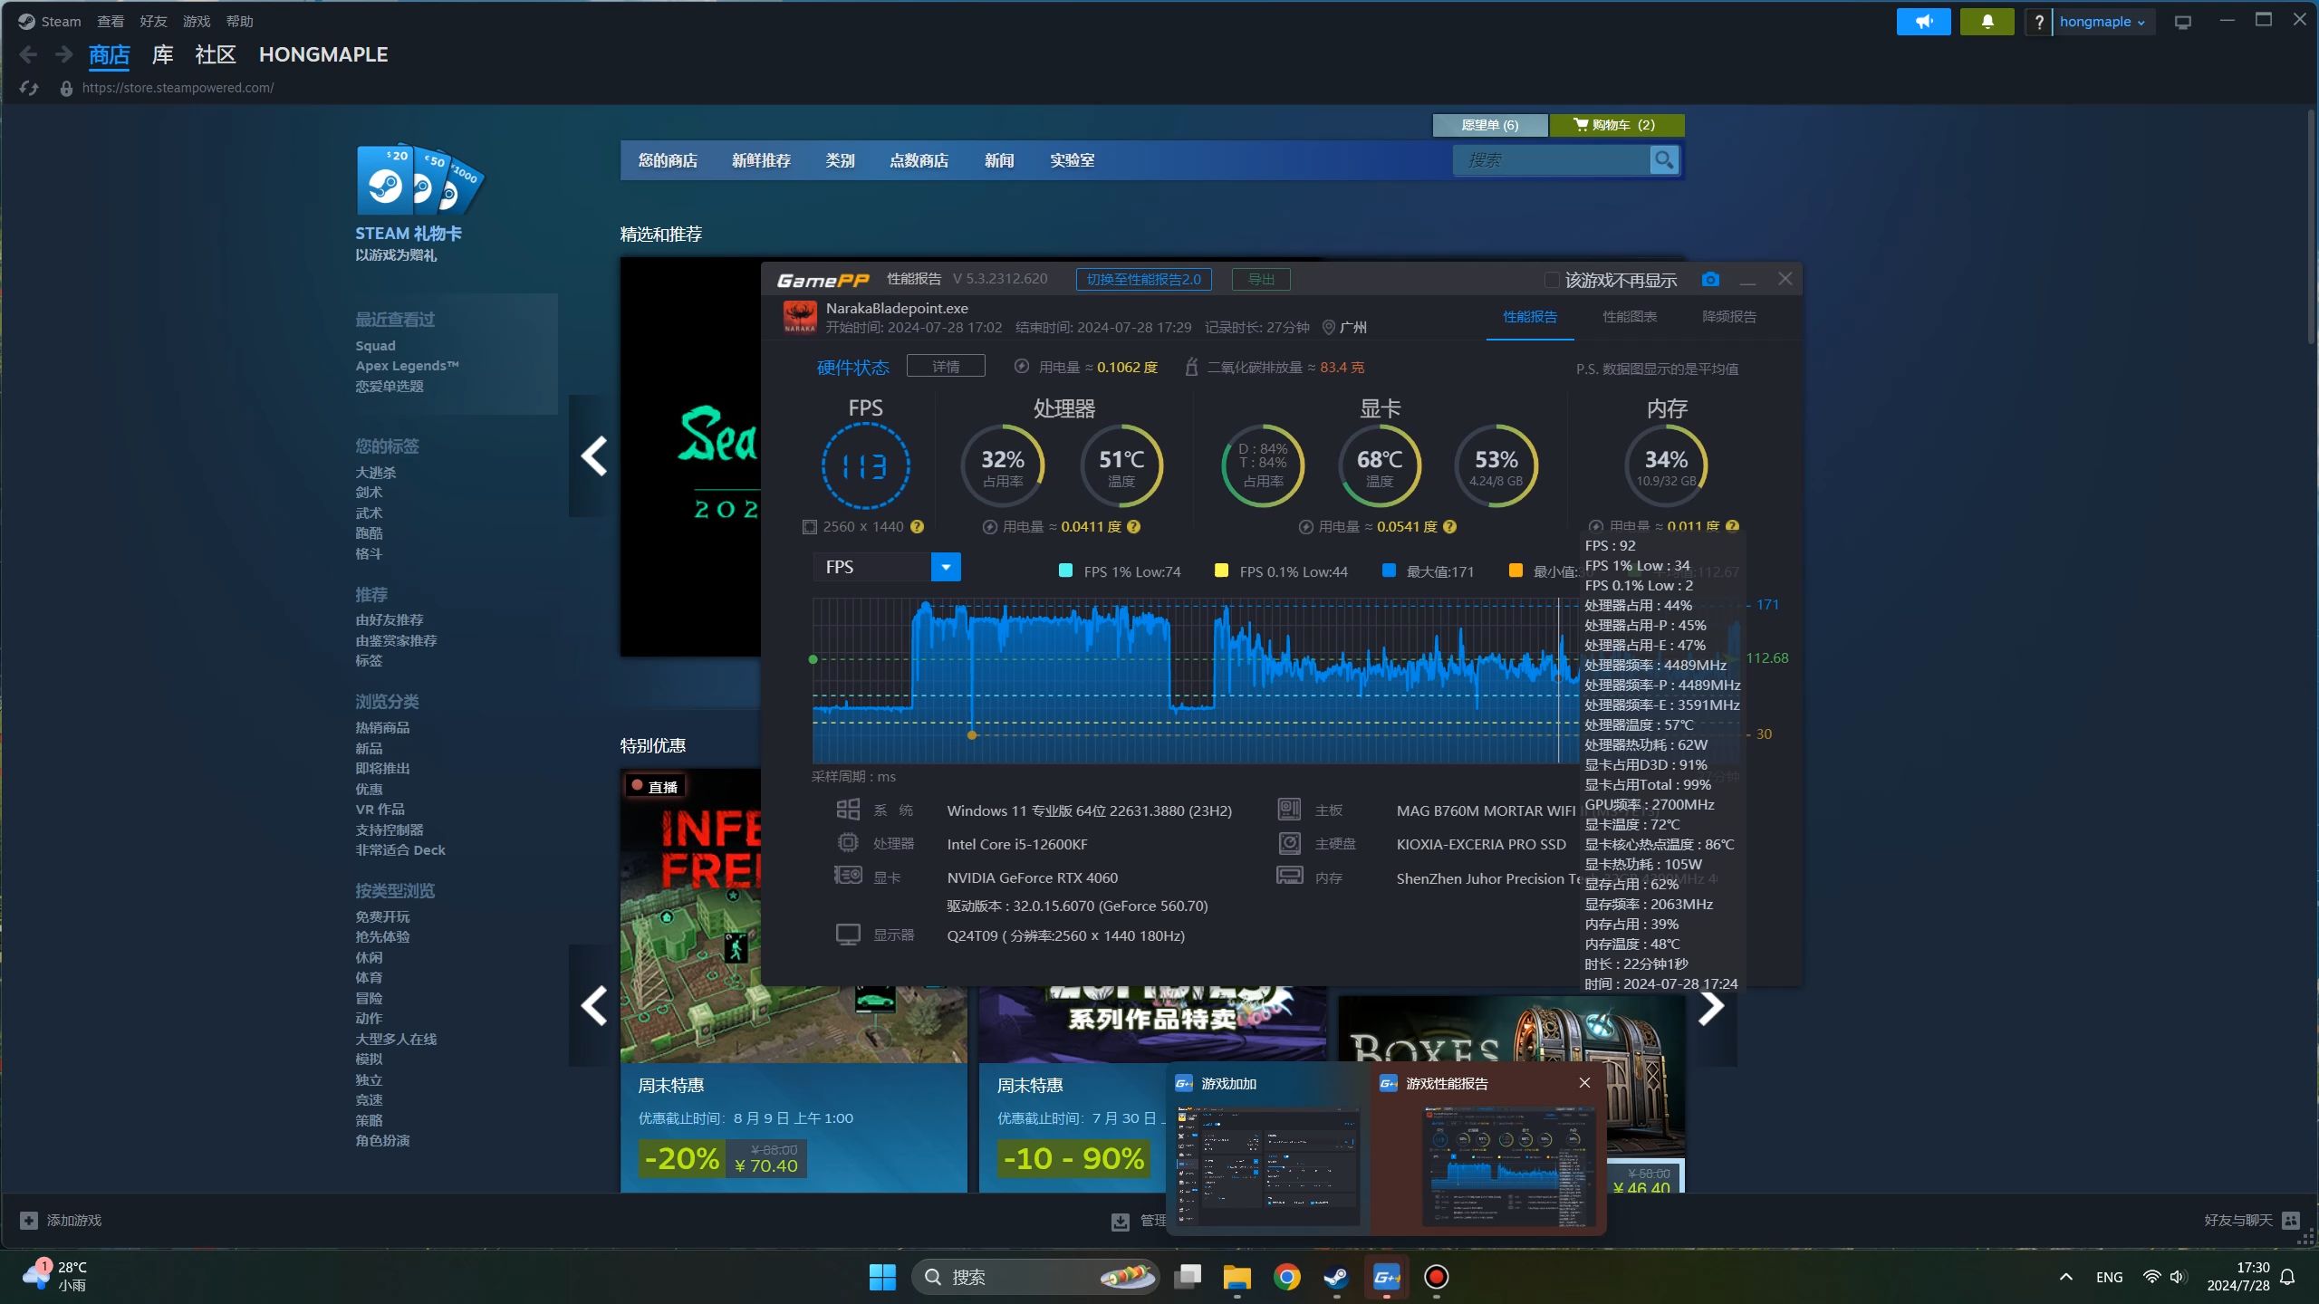Click GamePP icon on taskbar
This screenshot has height=1304, width=2319.
click(1386, 1277)
